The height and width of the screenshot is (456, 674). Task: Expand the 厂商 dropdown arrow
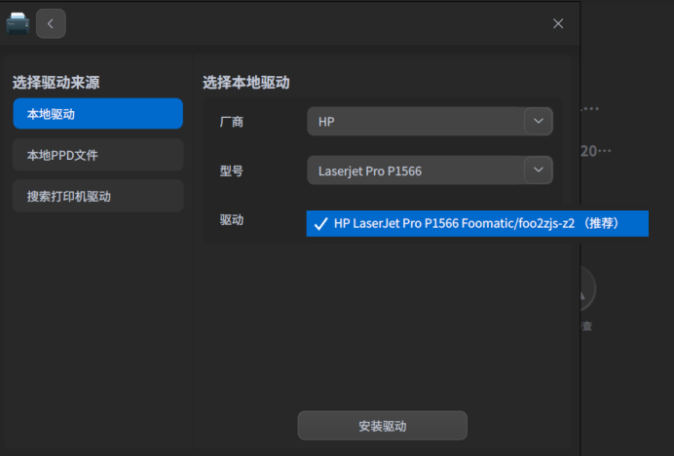(x=538, y=122)
